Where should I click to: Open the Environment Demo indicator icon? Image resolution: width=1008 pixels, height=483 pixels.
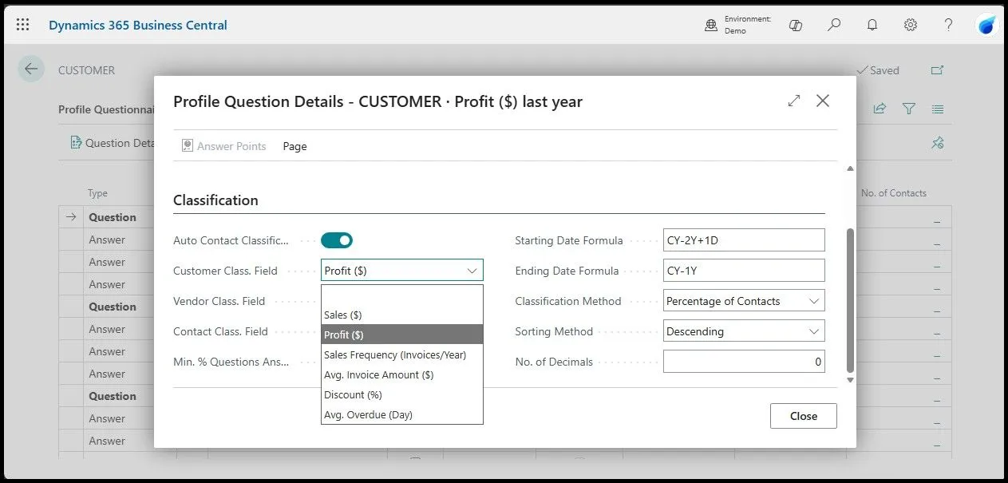point(711,26)
